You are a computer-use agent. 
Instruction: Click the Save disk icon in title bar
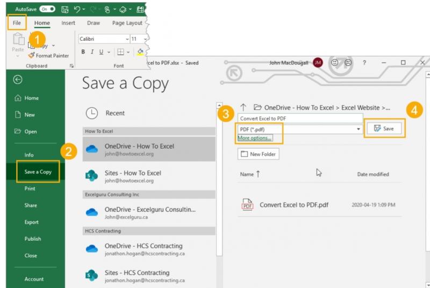coord(65,10)
